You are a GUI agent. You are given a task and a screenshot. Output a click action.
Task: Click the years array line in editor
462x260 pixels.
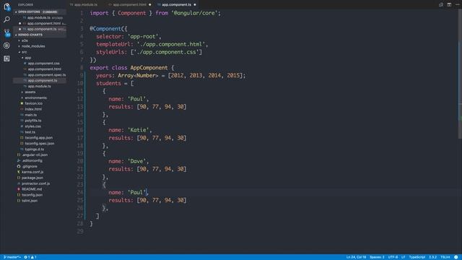coord(170,75)
